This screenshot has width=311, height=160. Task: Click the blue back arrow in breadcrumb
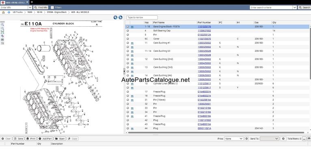coord(9,12)
